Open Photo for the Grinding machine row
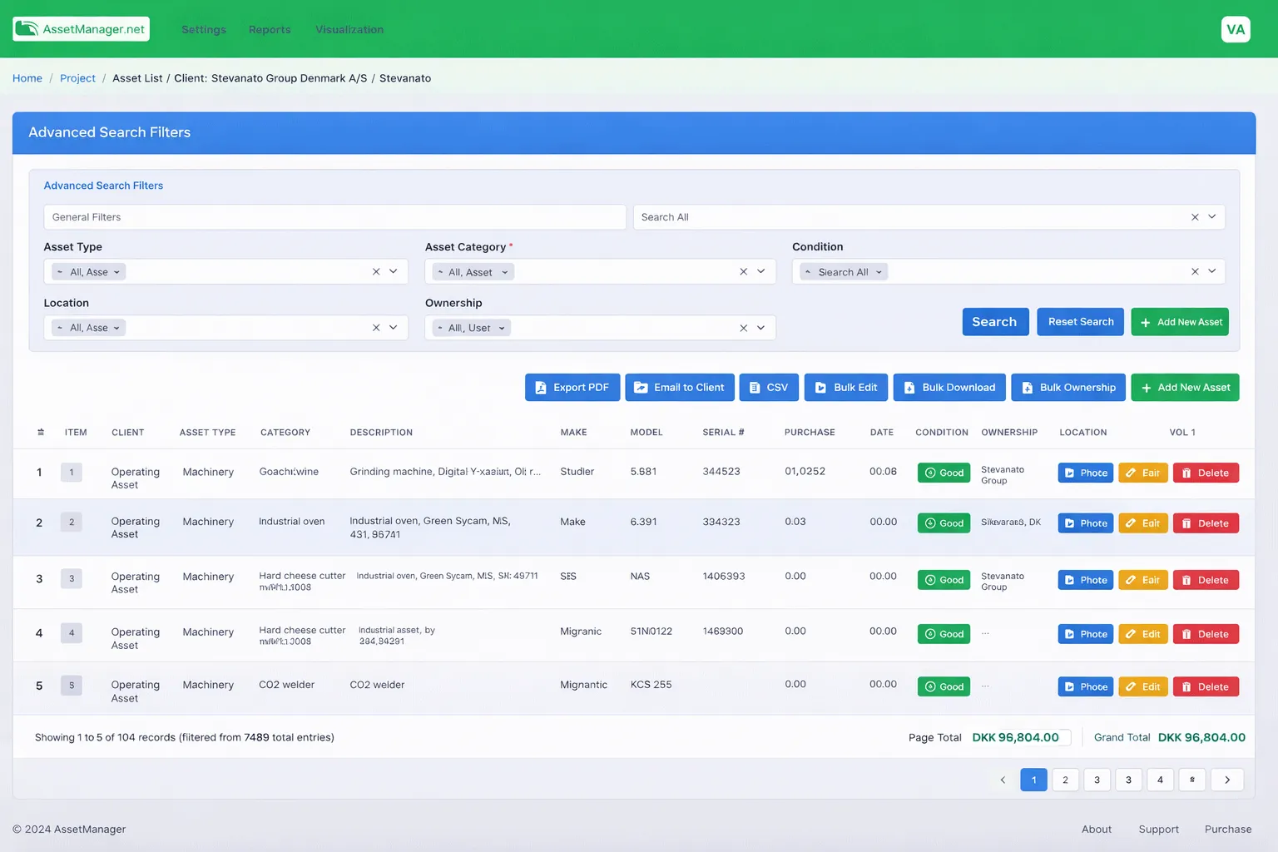 1086,473
